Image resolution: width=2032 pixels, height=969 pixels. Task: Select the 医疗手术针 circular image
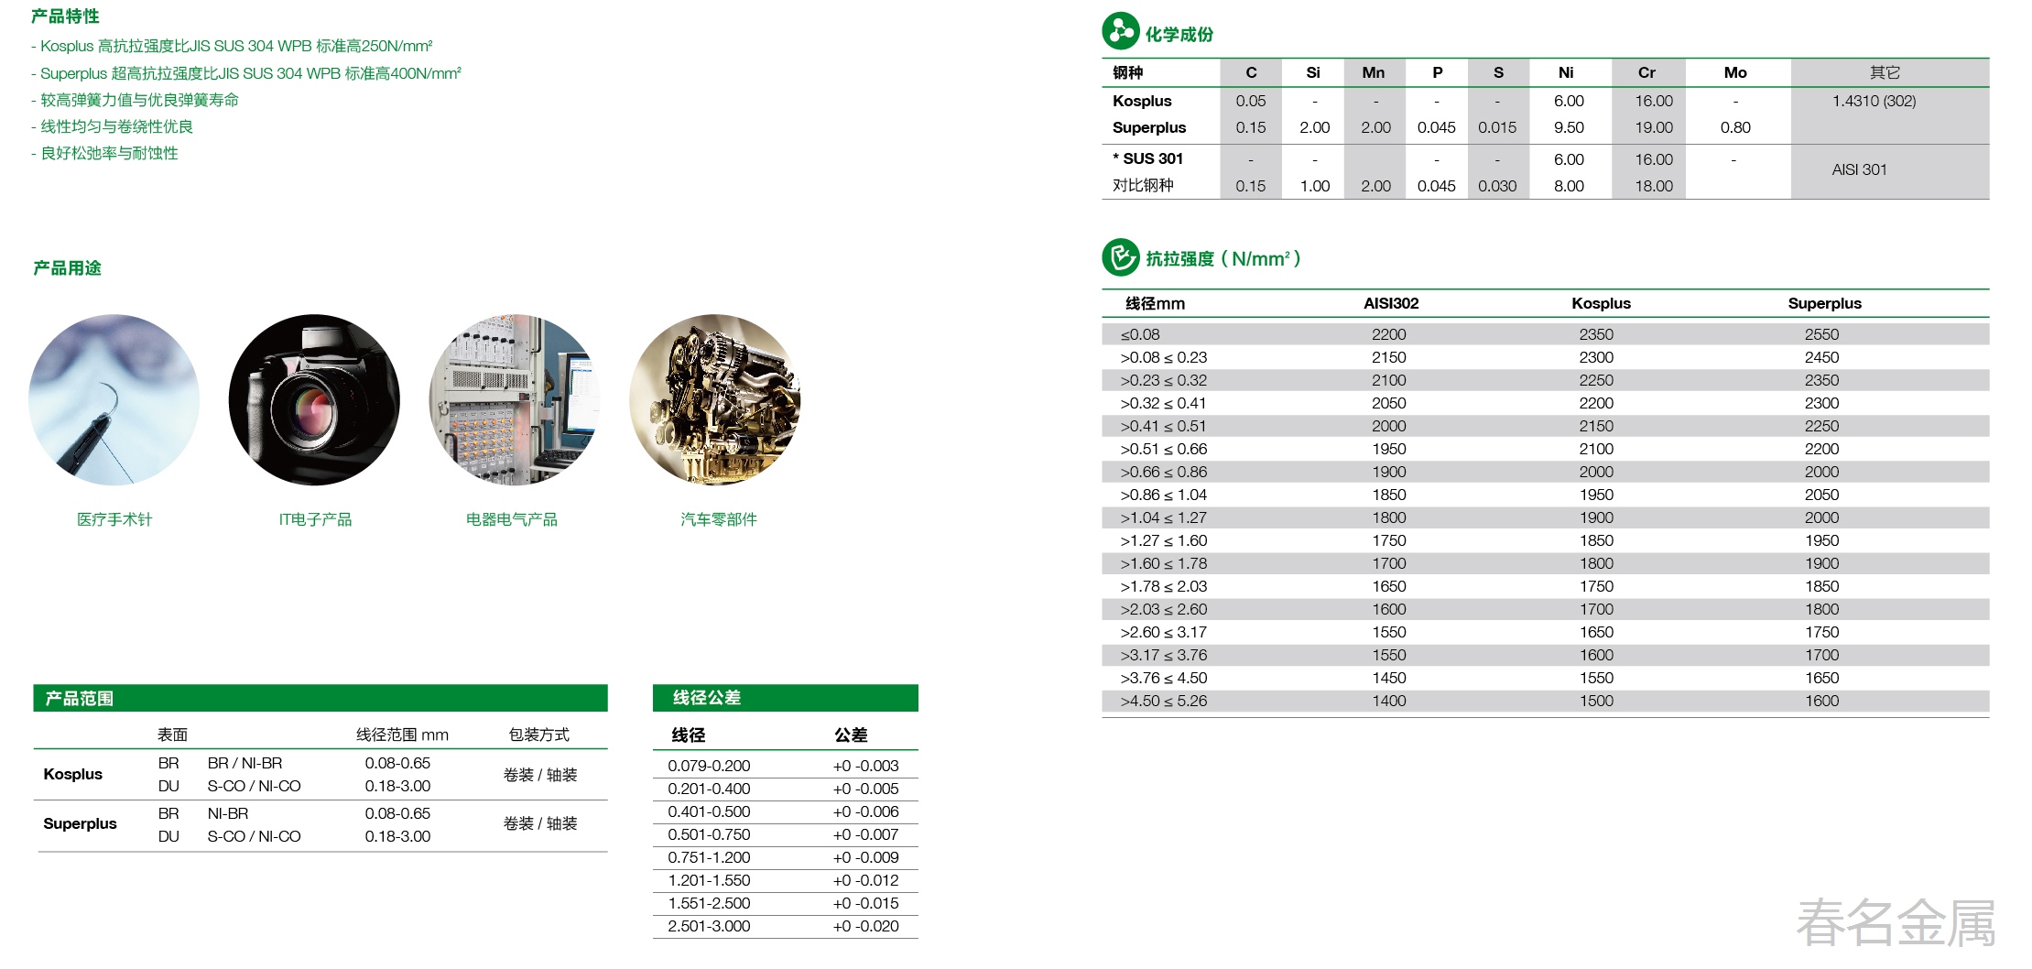[114, 400]
